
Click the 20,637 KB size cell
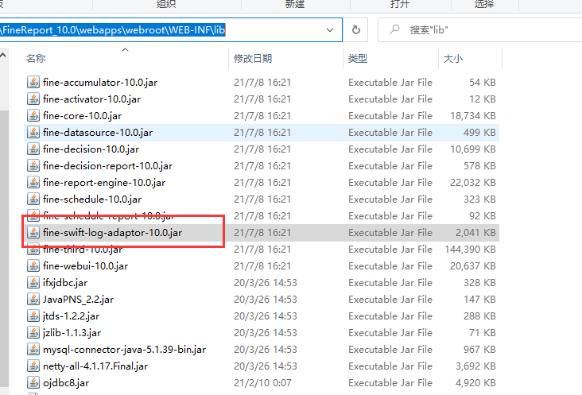click(x=473, y=265)
